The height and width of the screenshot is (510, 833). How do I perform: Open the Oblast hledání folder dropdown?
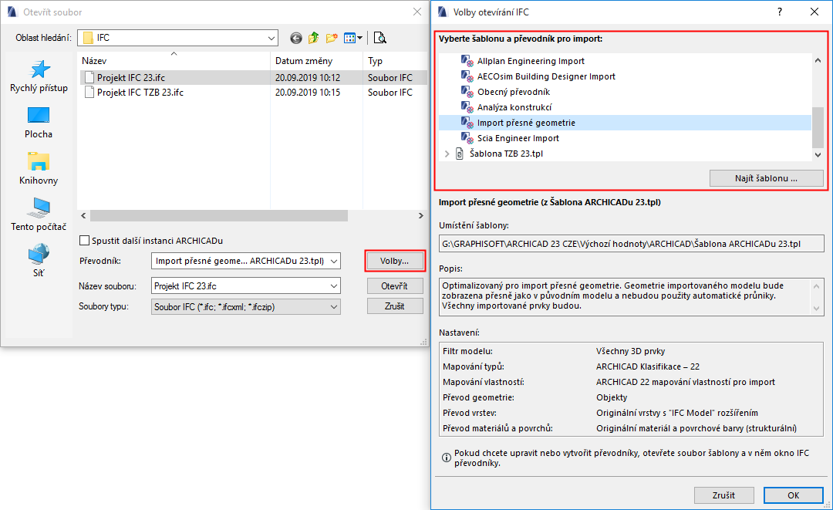(x=178, y=38)
